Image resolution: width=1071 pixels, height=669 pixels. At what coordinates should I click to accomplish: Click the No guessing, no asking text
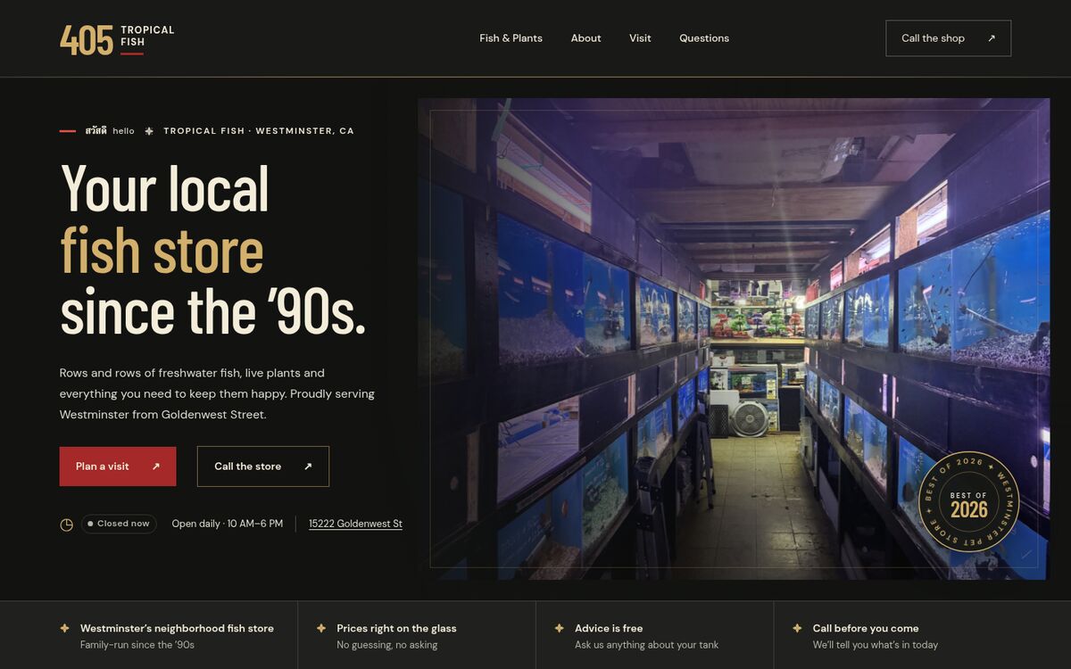(387, 645)
